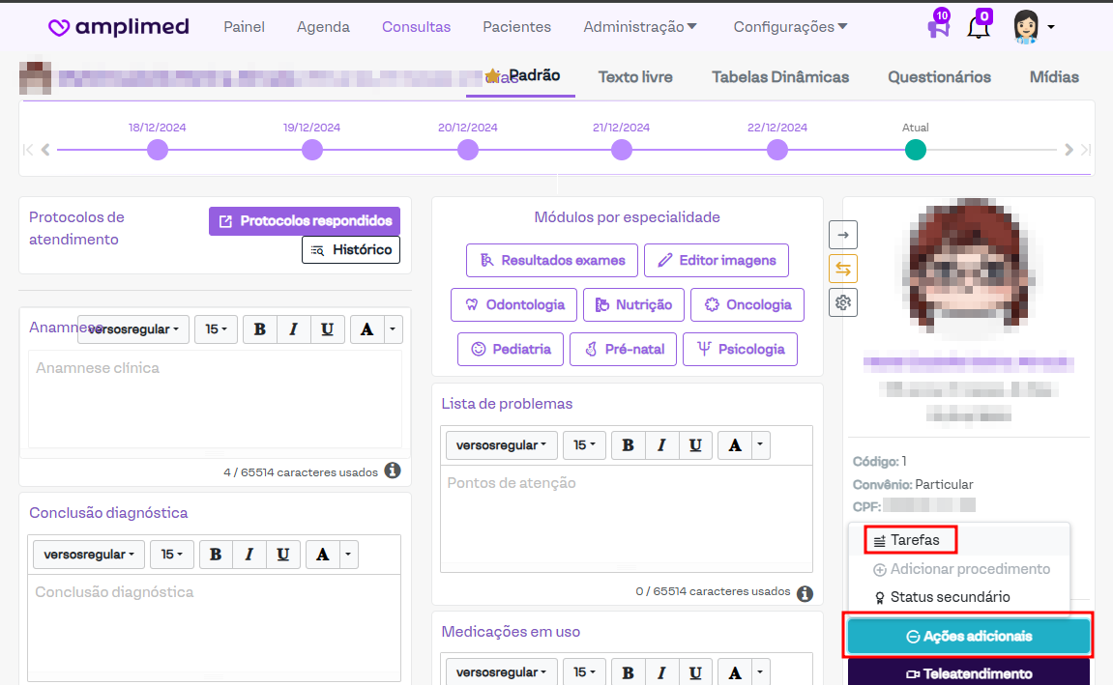Click timeline next arrow icon
This screenshot has height=685, width=1113.
click(x=1069, y=150)
